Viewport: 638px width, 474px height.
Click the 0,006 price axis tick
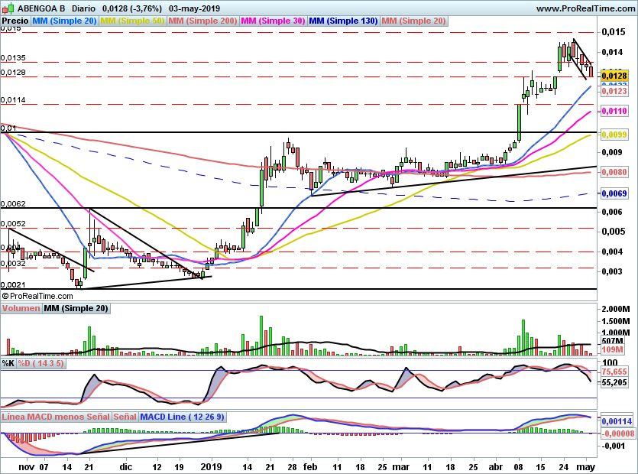pyautogui.click(x=612, y=212)
